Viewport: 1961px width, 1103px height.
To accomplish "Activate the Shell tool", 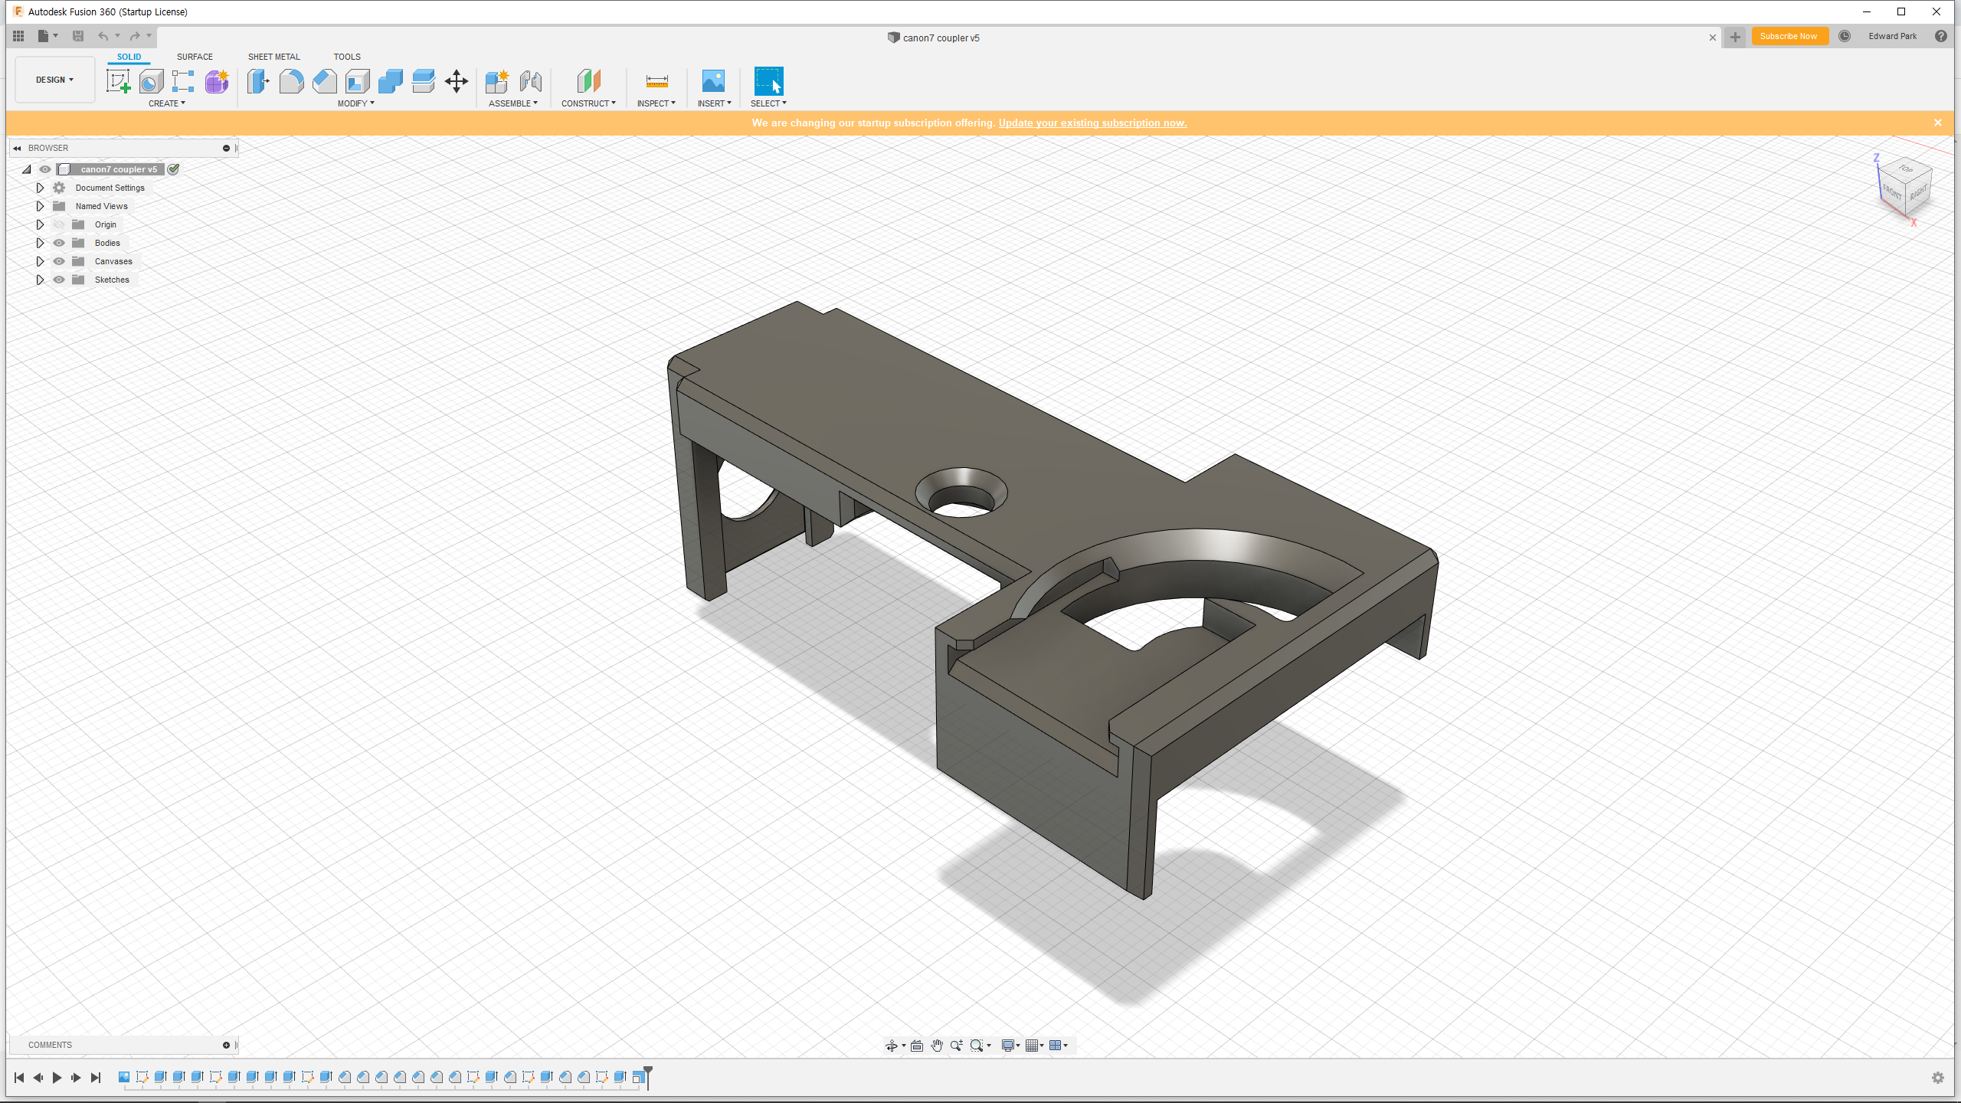I will pos(357,81).
